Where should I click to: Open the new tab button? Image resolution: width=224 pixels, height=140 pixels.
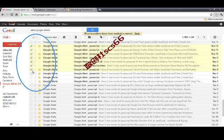tap(100, 10)
